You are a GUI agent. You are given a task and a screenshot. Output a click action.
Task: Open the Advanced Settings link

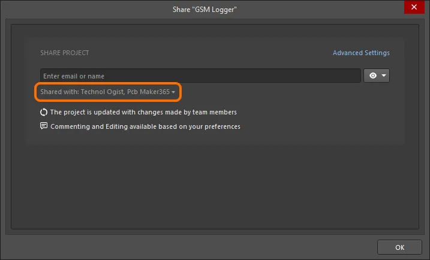(361, 53)
